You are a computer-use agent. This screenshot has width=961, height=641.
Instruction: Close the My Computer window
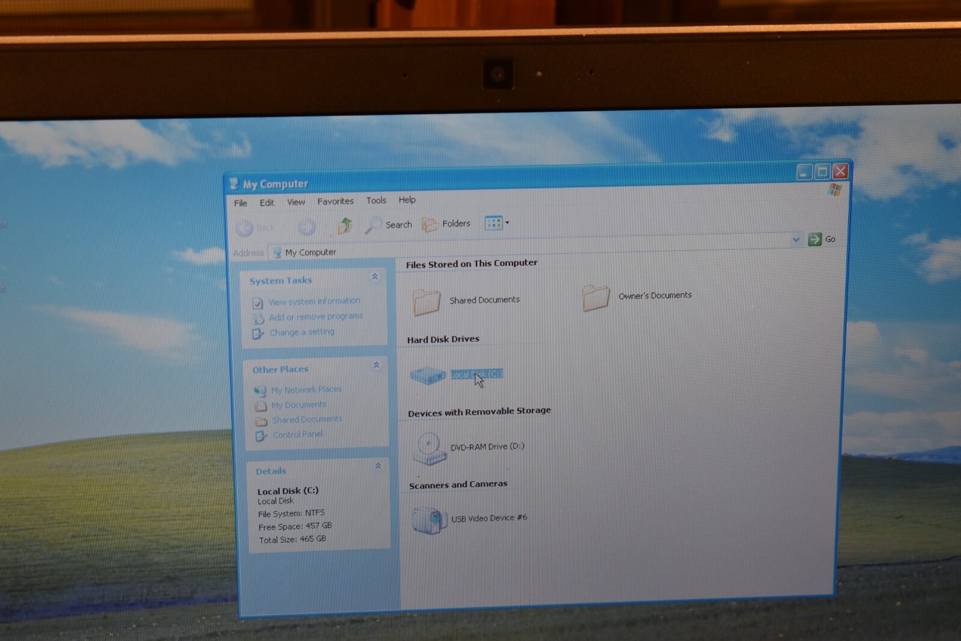[840, 171]
